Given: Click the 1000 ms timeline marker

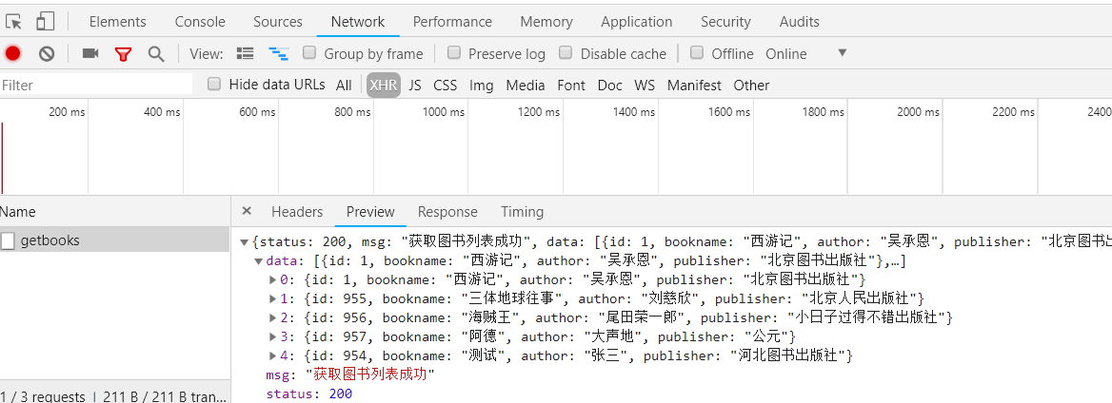Looking at the screenshot, I should click(x=444, y=112).
